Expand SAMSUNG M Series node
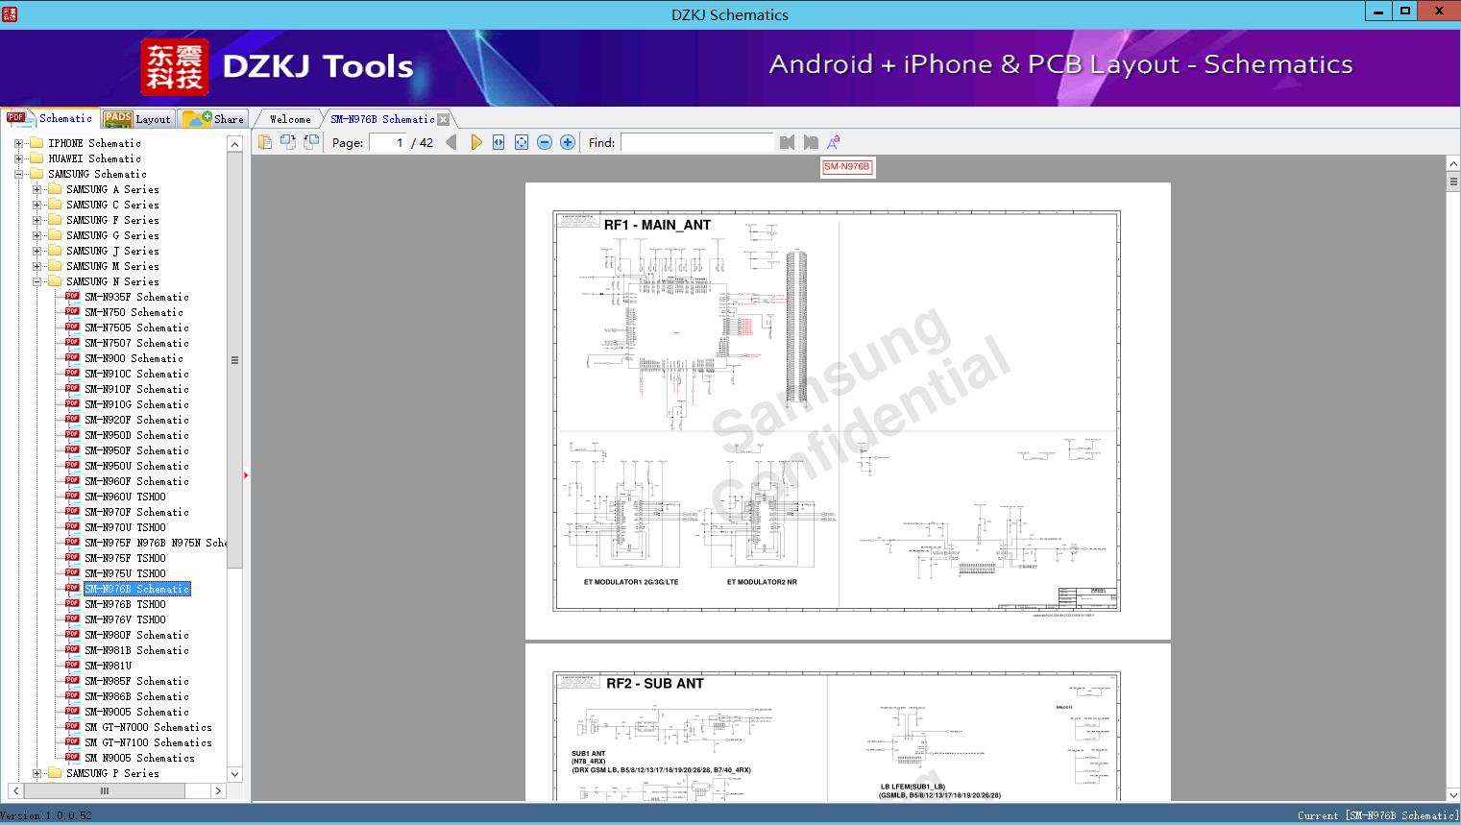Image resolution: width=1461 pixels, height=825 pixels. tap(37, 266)
